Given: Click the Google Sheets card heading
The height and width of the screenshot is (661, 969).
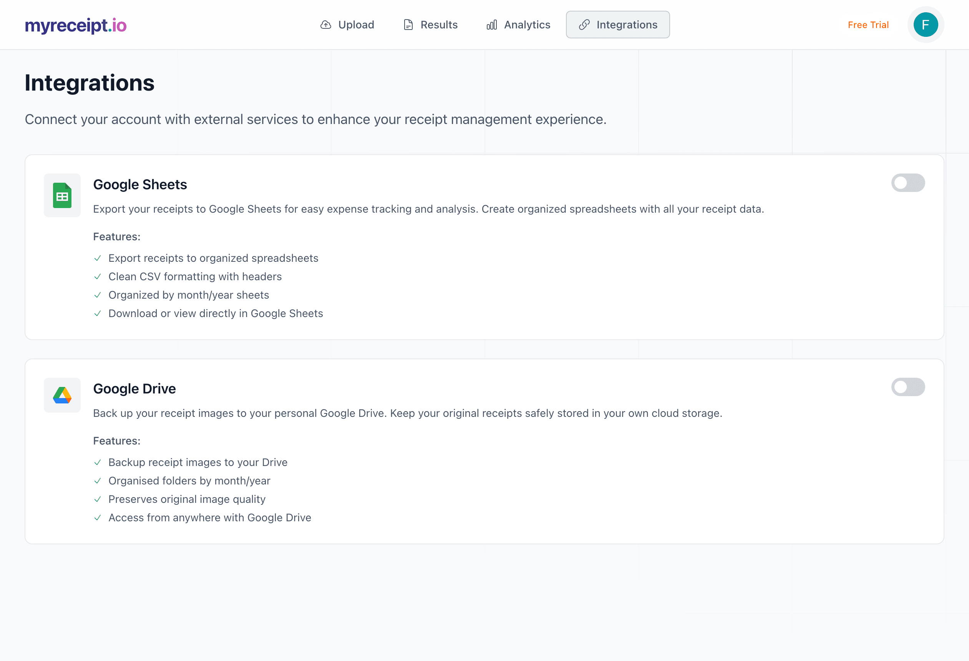Looking at the screenshot, I should pos(140,184).
